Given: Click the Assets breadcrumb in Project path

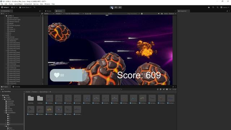Looking at the screenshot, I should [x=28, y=92].
